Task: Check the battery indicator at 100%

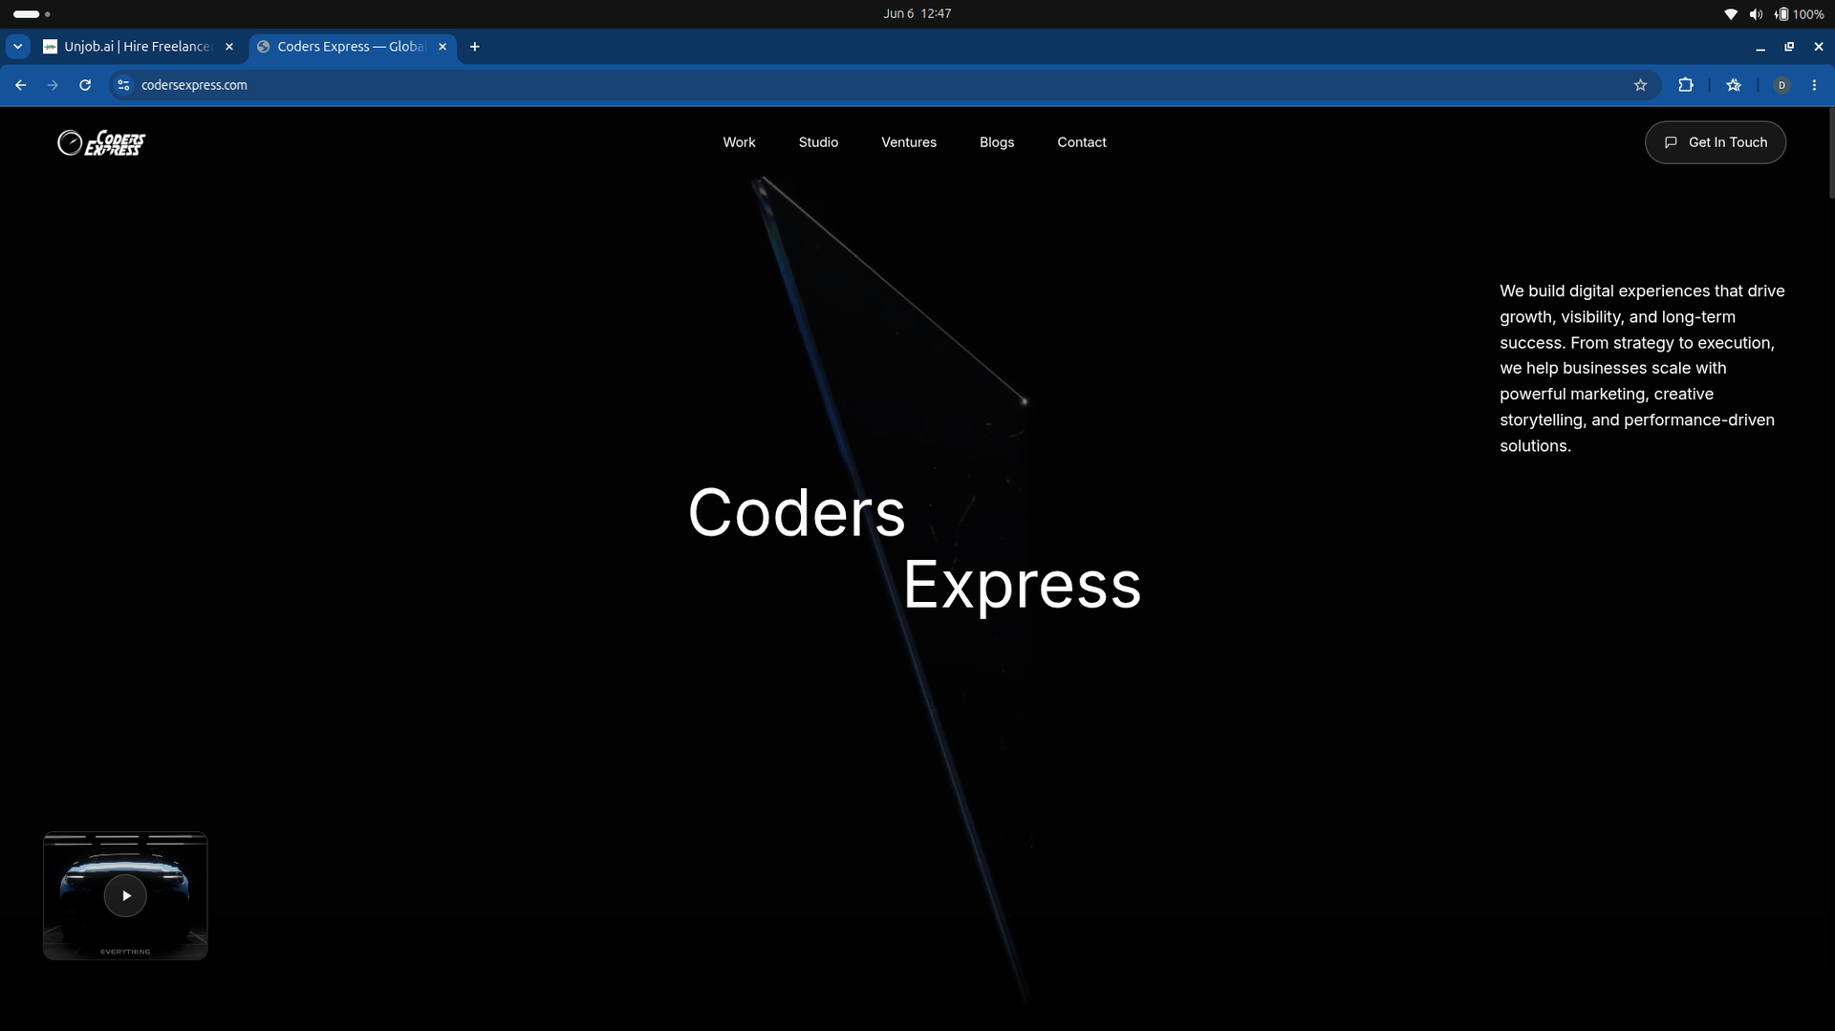Action: tap(1800, 13)
